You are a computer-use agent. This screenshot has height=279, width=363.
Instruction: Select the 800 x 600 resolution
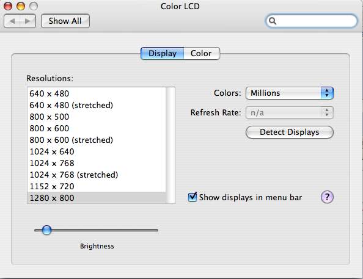(x=97, y=128)
